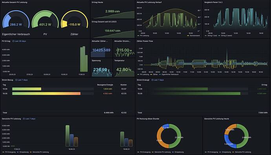Click the Eigentlicher Verbrauch gauge showing 286.2 W
Image resolution: width=271 pixels, height=155 pixels.
tap(16, 19)
